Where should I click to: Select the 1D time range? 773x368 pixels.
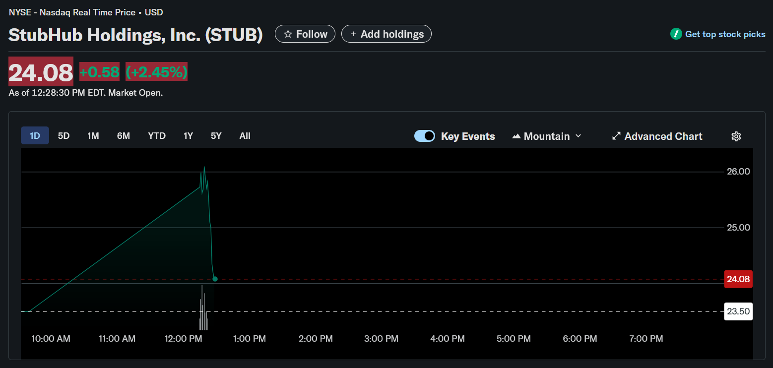click(35, 135)
